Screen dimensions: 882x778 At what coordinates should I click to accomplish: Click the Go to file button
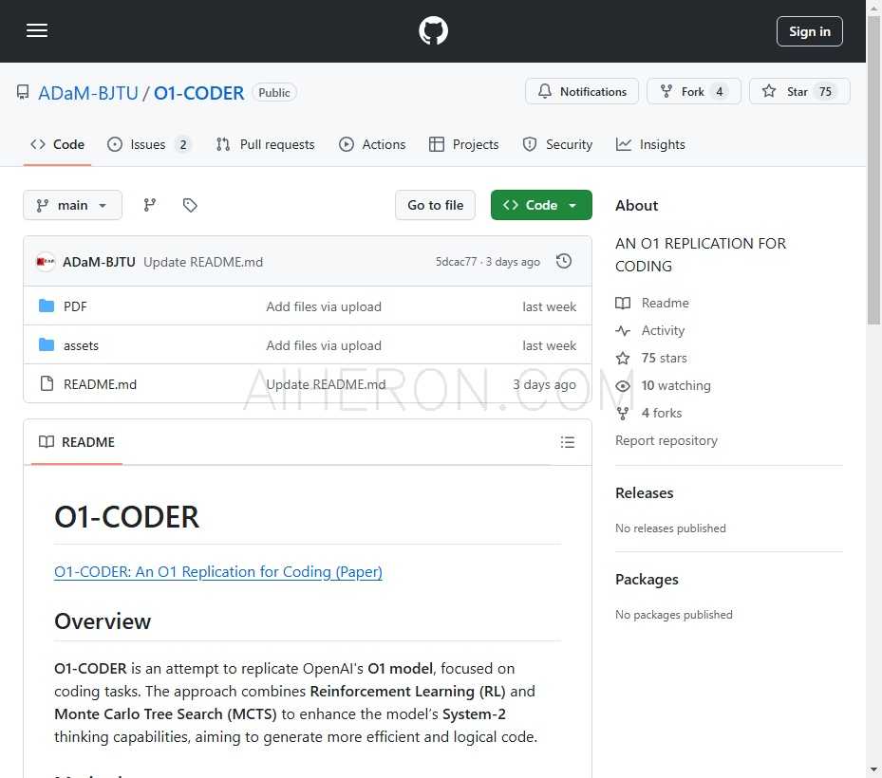(x=436, y=205)
